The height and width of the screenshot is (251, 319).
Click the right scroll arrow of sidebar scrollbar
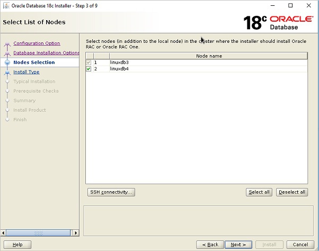pos(76,232)
